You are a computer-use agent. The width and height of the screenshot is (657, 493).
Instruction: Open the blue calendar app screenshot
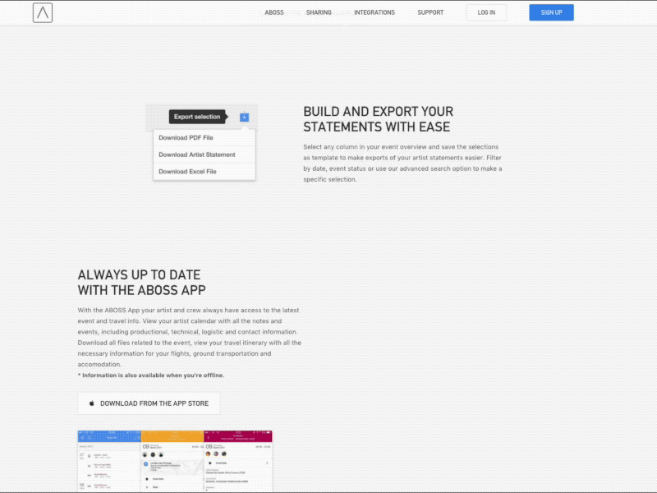[109, 460]
